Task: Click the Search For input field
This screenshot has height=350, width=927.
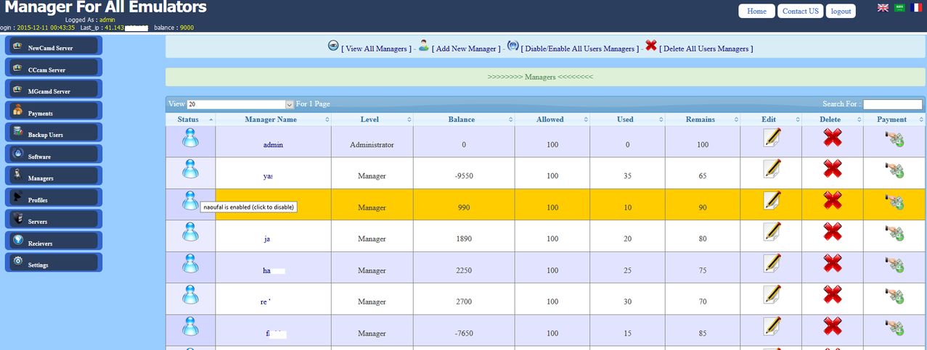Action: [891, 104]
